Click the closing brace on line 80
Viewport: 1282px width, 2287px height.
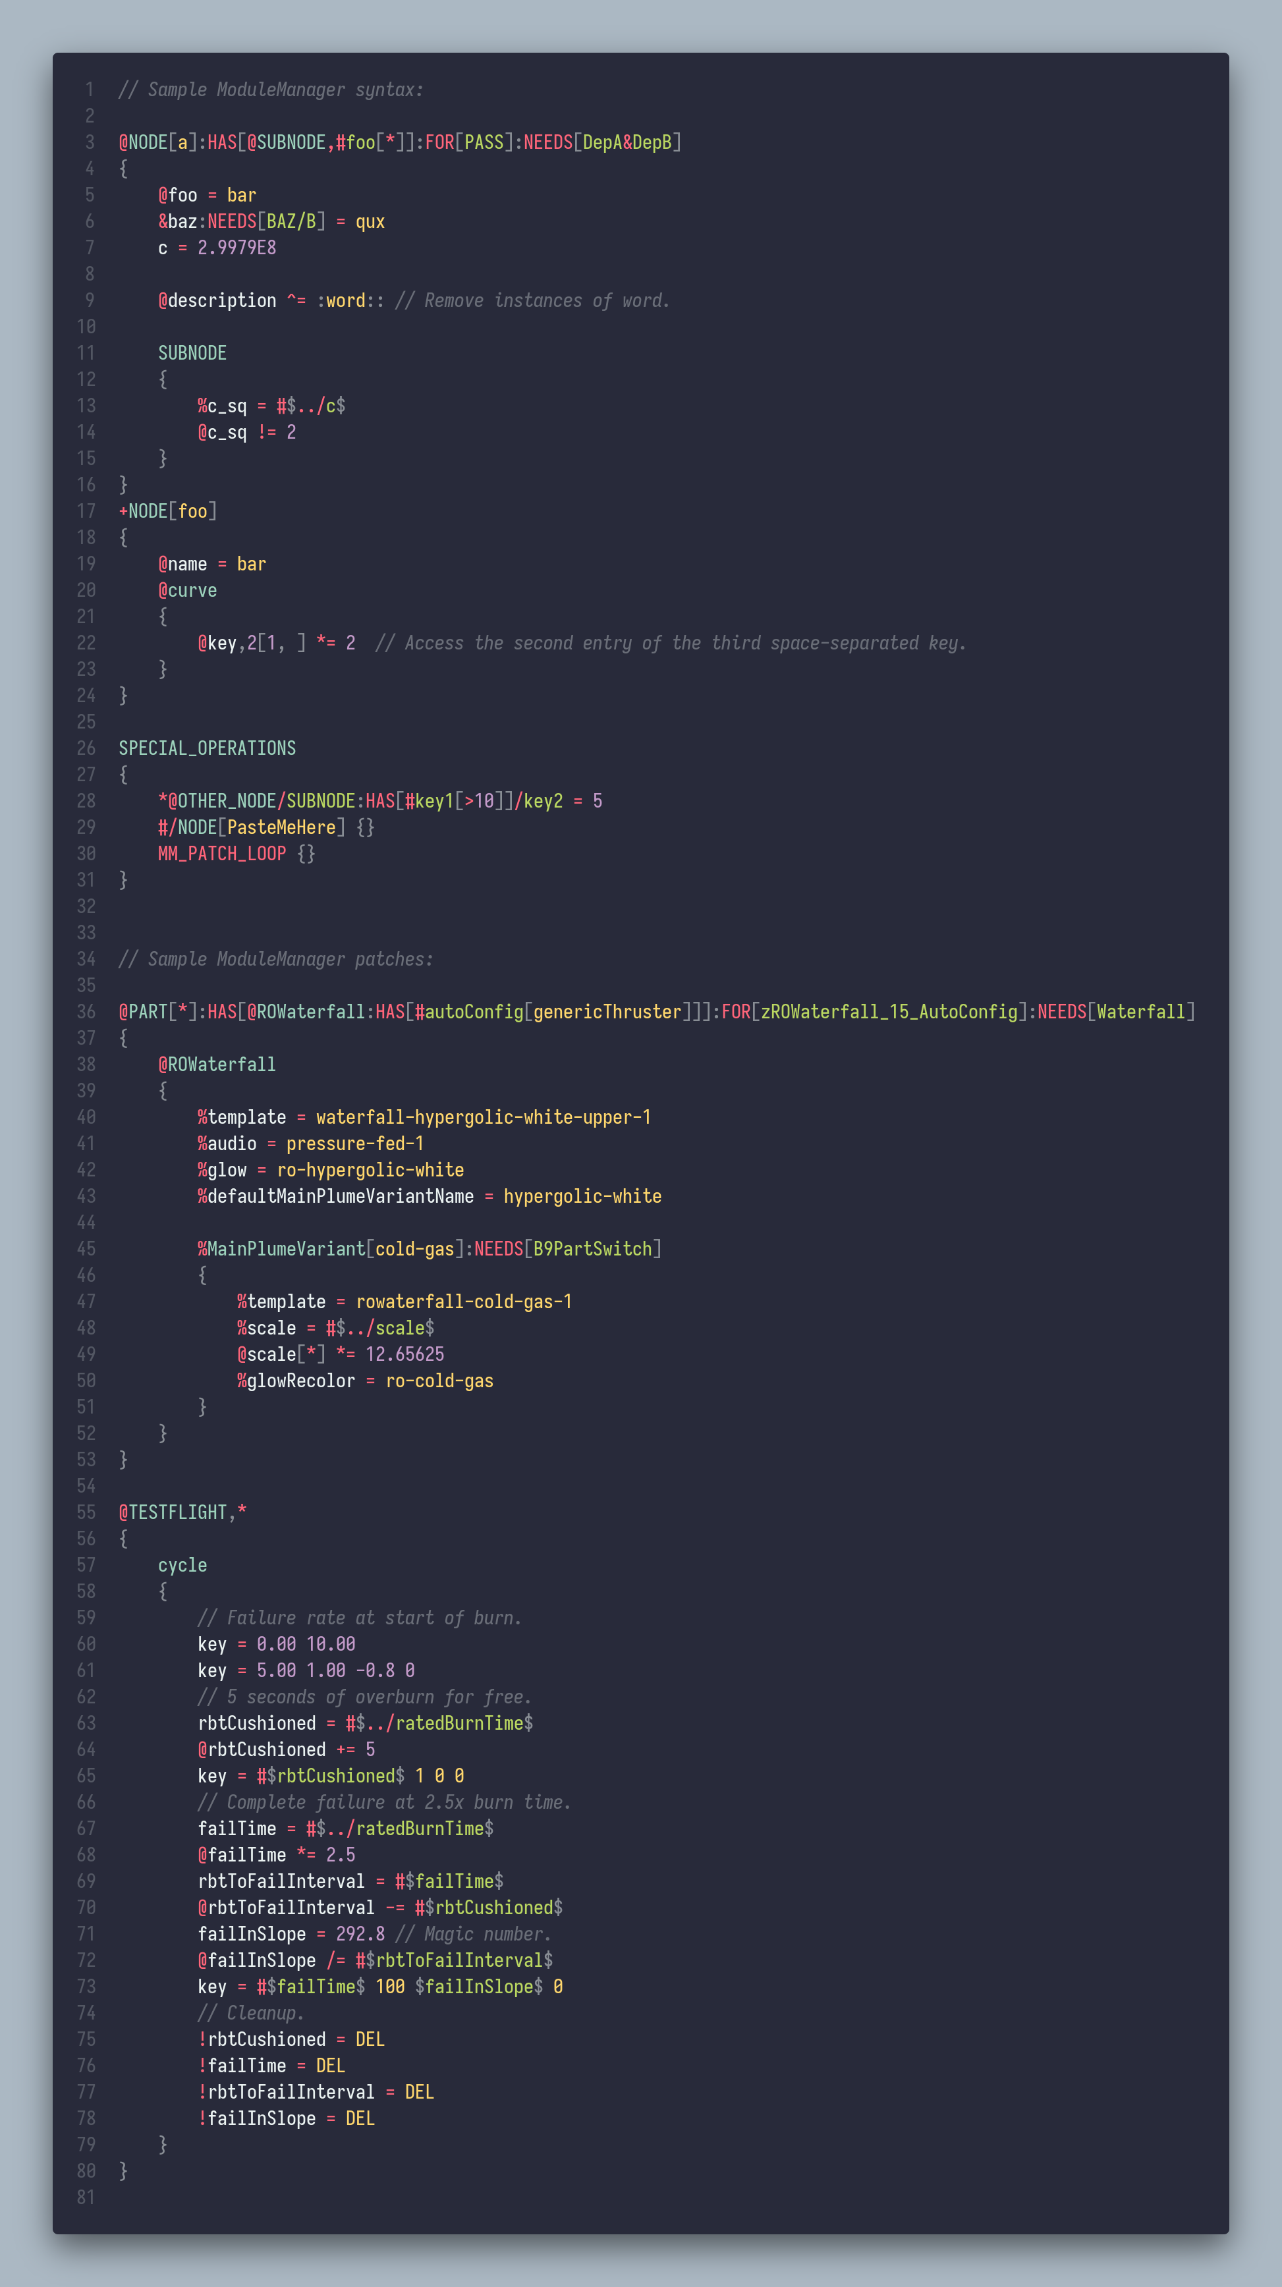tap(123, 2170)
